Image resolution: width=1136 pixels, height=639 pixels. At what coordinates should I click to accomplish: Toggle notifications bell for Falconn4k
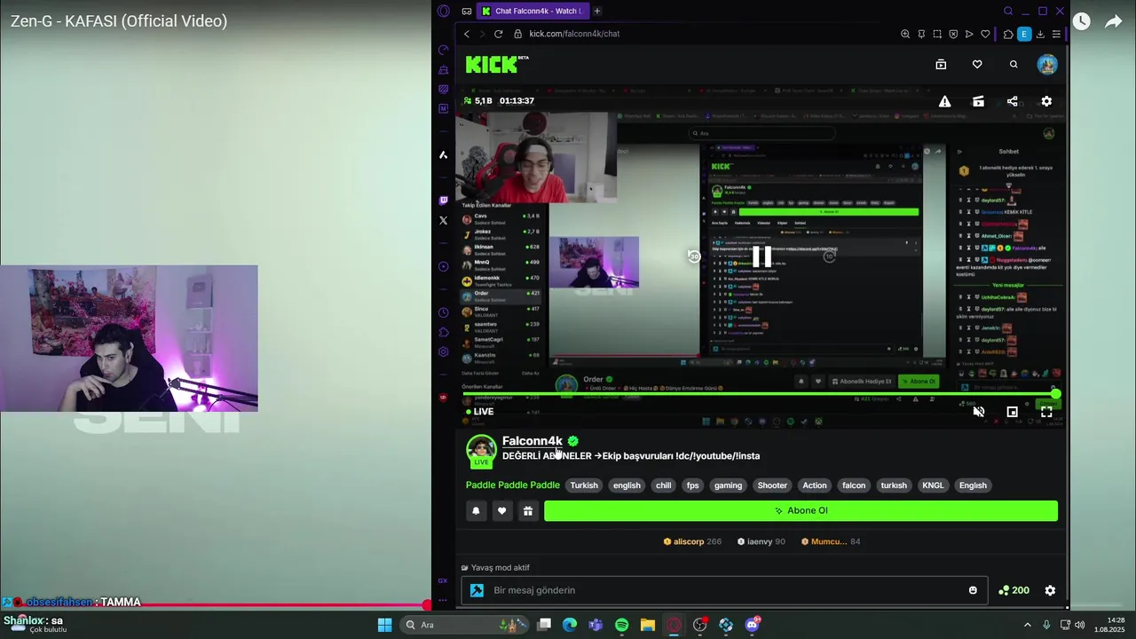point(476,510)
